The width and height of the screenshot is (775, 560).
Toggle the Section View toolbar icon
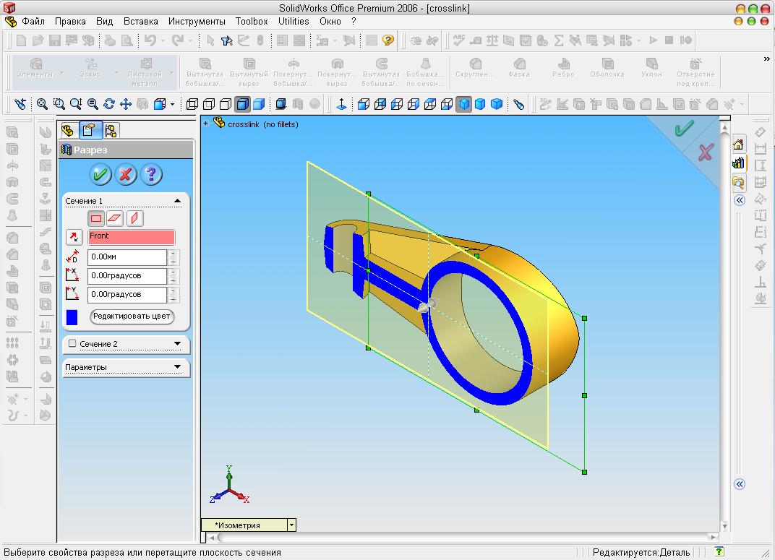(x=298, y=104)
